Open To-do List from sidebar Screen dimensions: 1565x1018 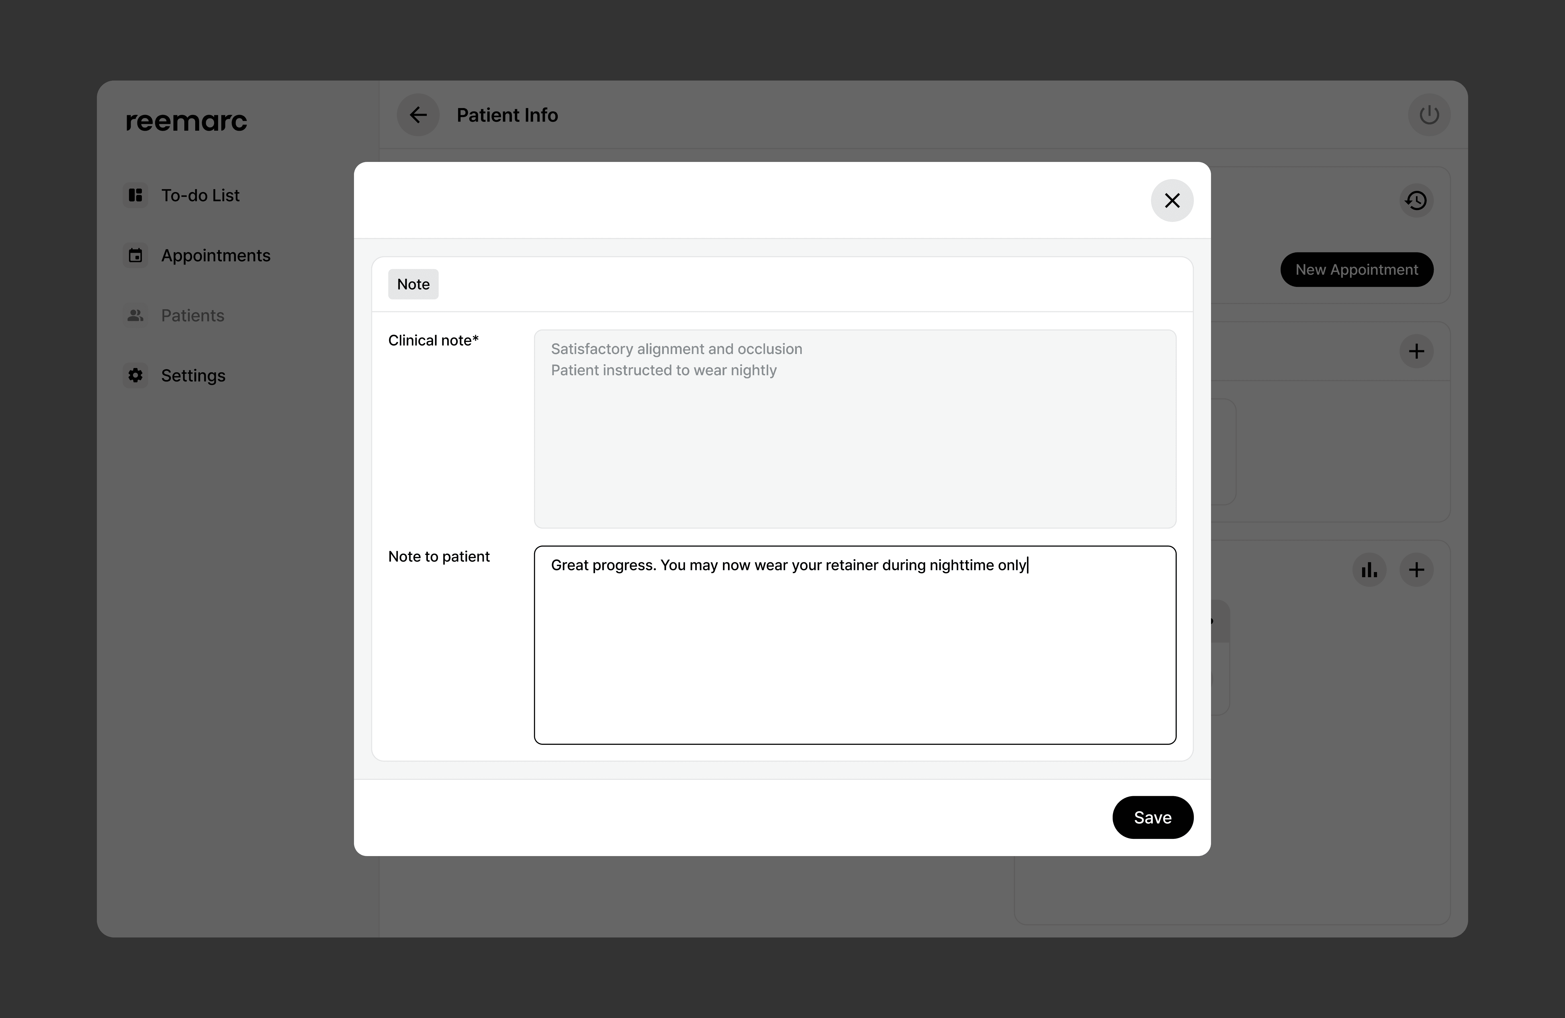[x=200, y=195]
